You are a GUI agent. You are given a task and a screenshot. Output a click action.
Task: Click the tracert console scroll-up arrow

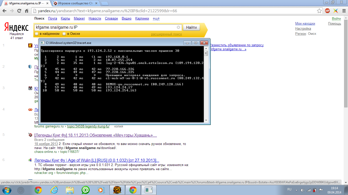click(x=206, y=49)
